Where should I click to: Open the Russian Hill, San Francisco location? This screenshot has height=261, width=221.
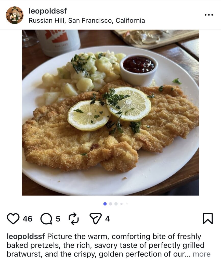click(x=87, y=20)
